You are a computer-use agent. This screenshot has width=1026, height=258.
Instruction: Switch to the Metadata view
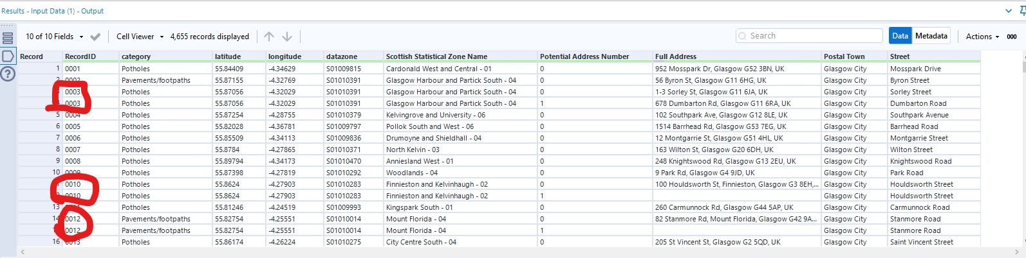tap(931, 36)
